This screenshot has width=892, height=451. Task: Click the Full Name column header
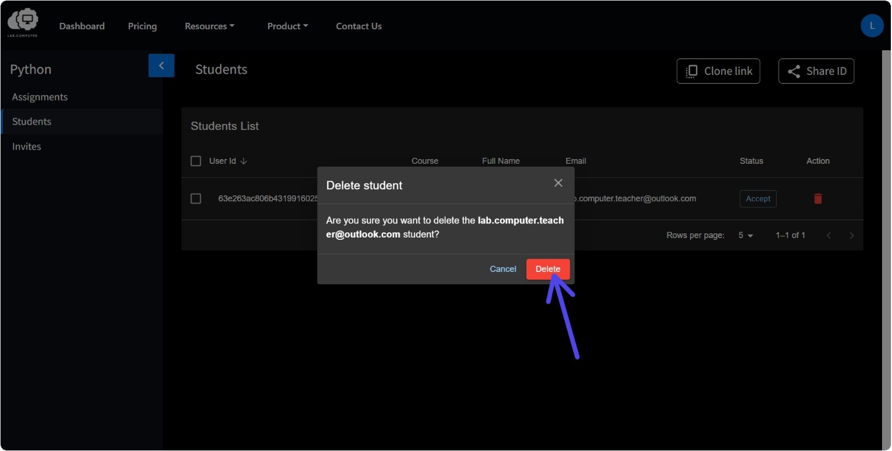click(501, 161)
